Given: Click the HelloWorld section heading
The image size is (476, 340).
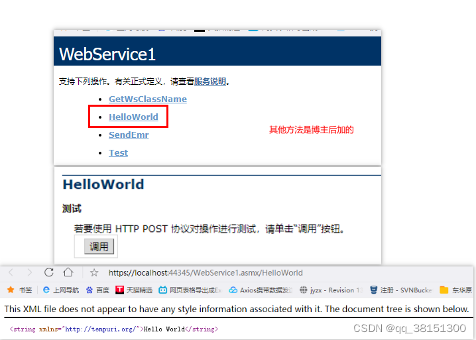Looking at the screenshot, I should [x=103, y=184].
